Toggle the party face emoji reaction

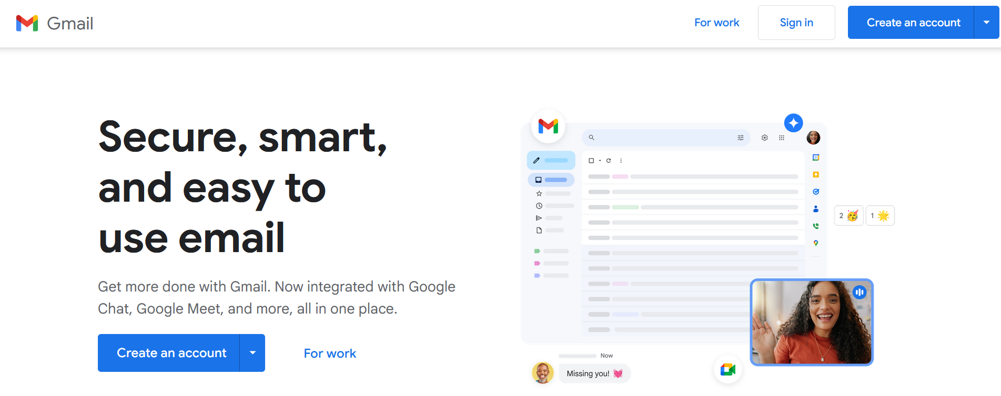[848, 216]
